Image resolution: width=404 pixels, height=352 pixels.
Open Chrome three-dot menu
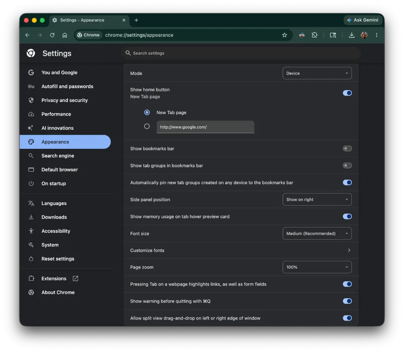377,35
